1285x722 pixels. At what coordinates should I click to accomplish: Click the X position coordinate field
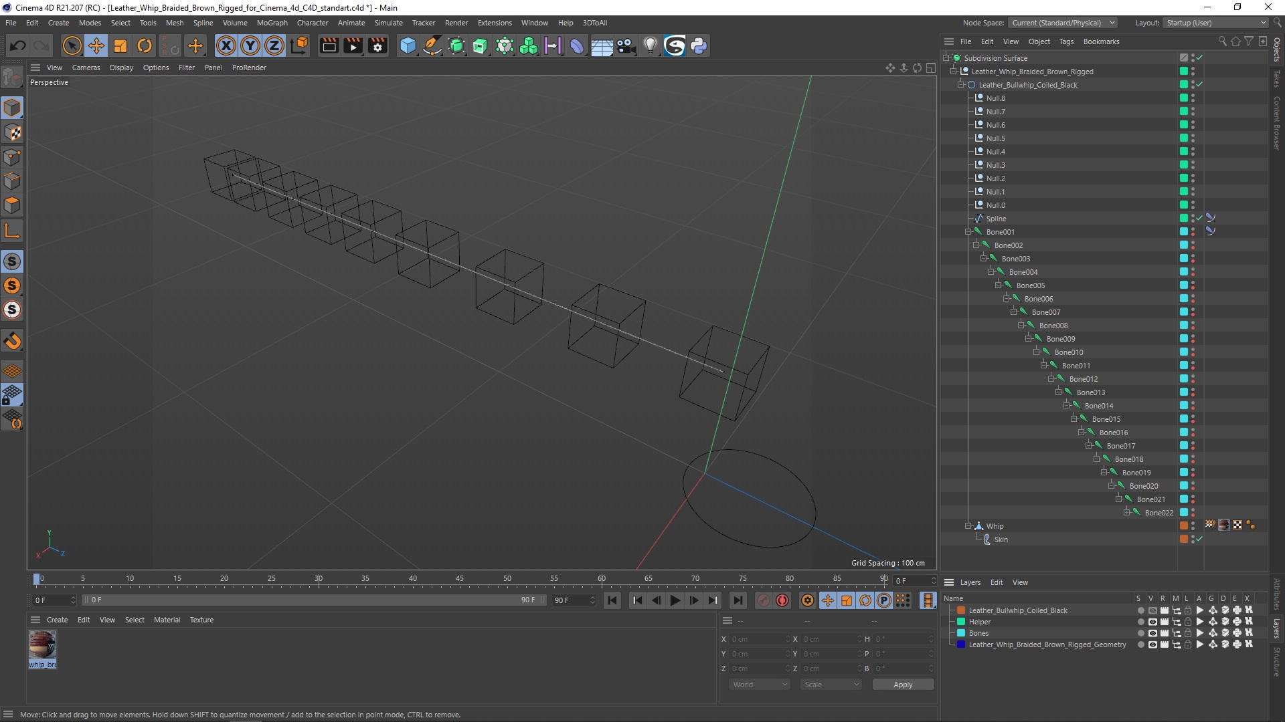[759, 639]
